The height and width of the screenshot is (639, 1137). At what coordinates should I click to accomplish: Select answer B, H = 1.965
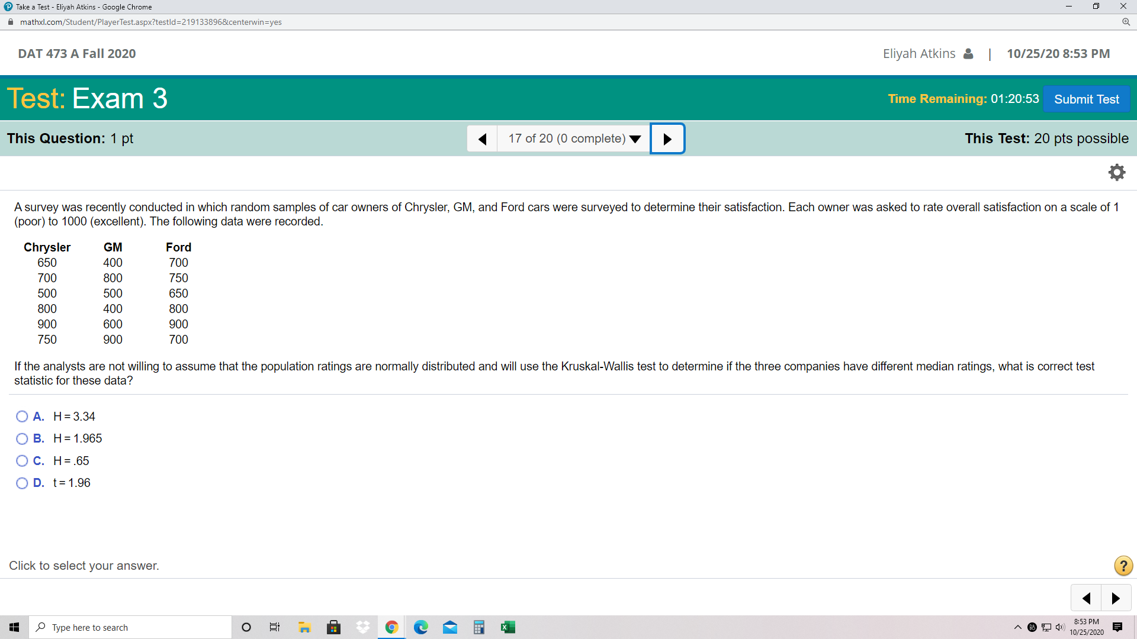point(22,438)
